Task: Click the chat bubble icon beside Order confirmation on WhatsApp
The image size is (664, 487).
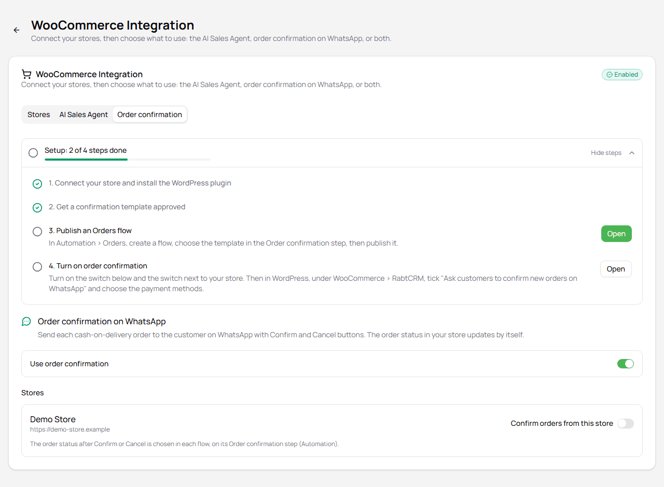Action: coord(26,322)
